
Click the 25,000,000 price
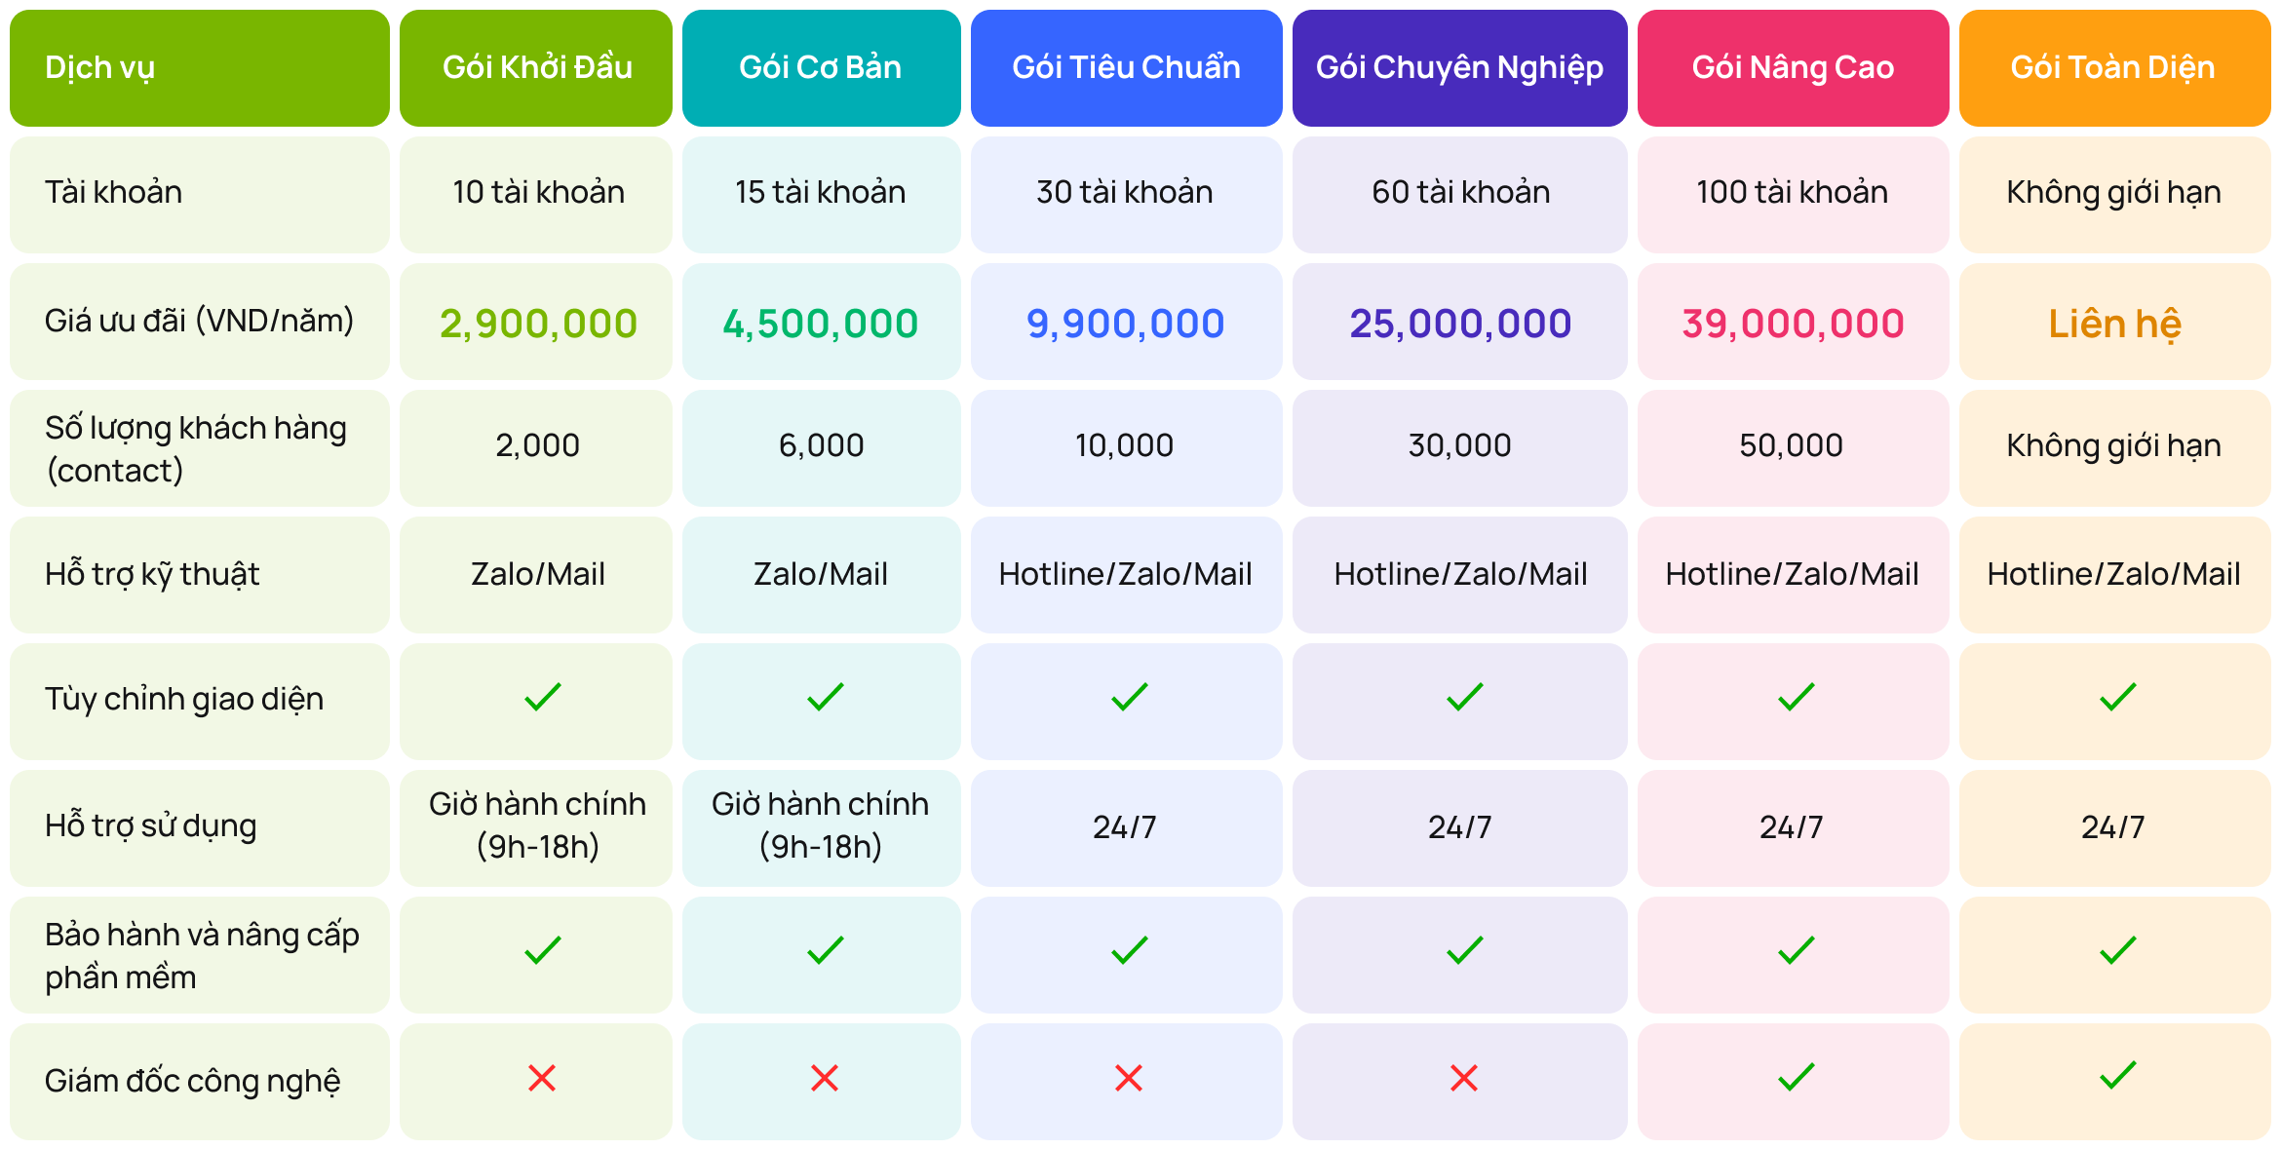[1460, 324]
